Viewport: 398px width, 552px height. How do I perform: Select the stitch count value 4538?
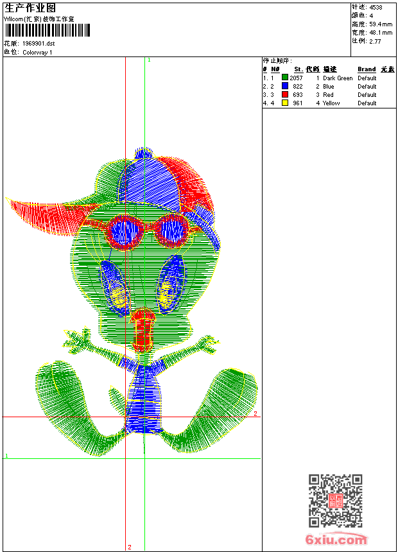point(376,8)
